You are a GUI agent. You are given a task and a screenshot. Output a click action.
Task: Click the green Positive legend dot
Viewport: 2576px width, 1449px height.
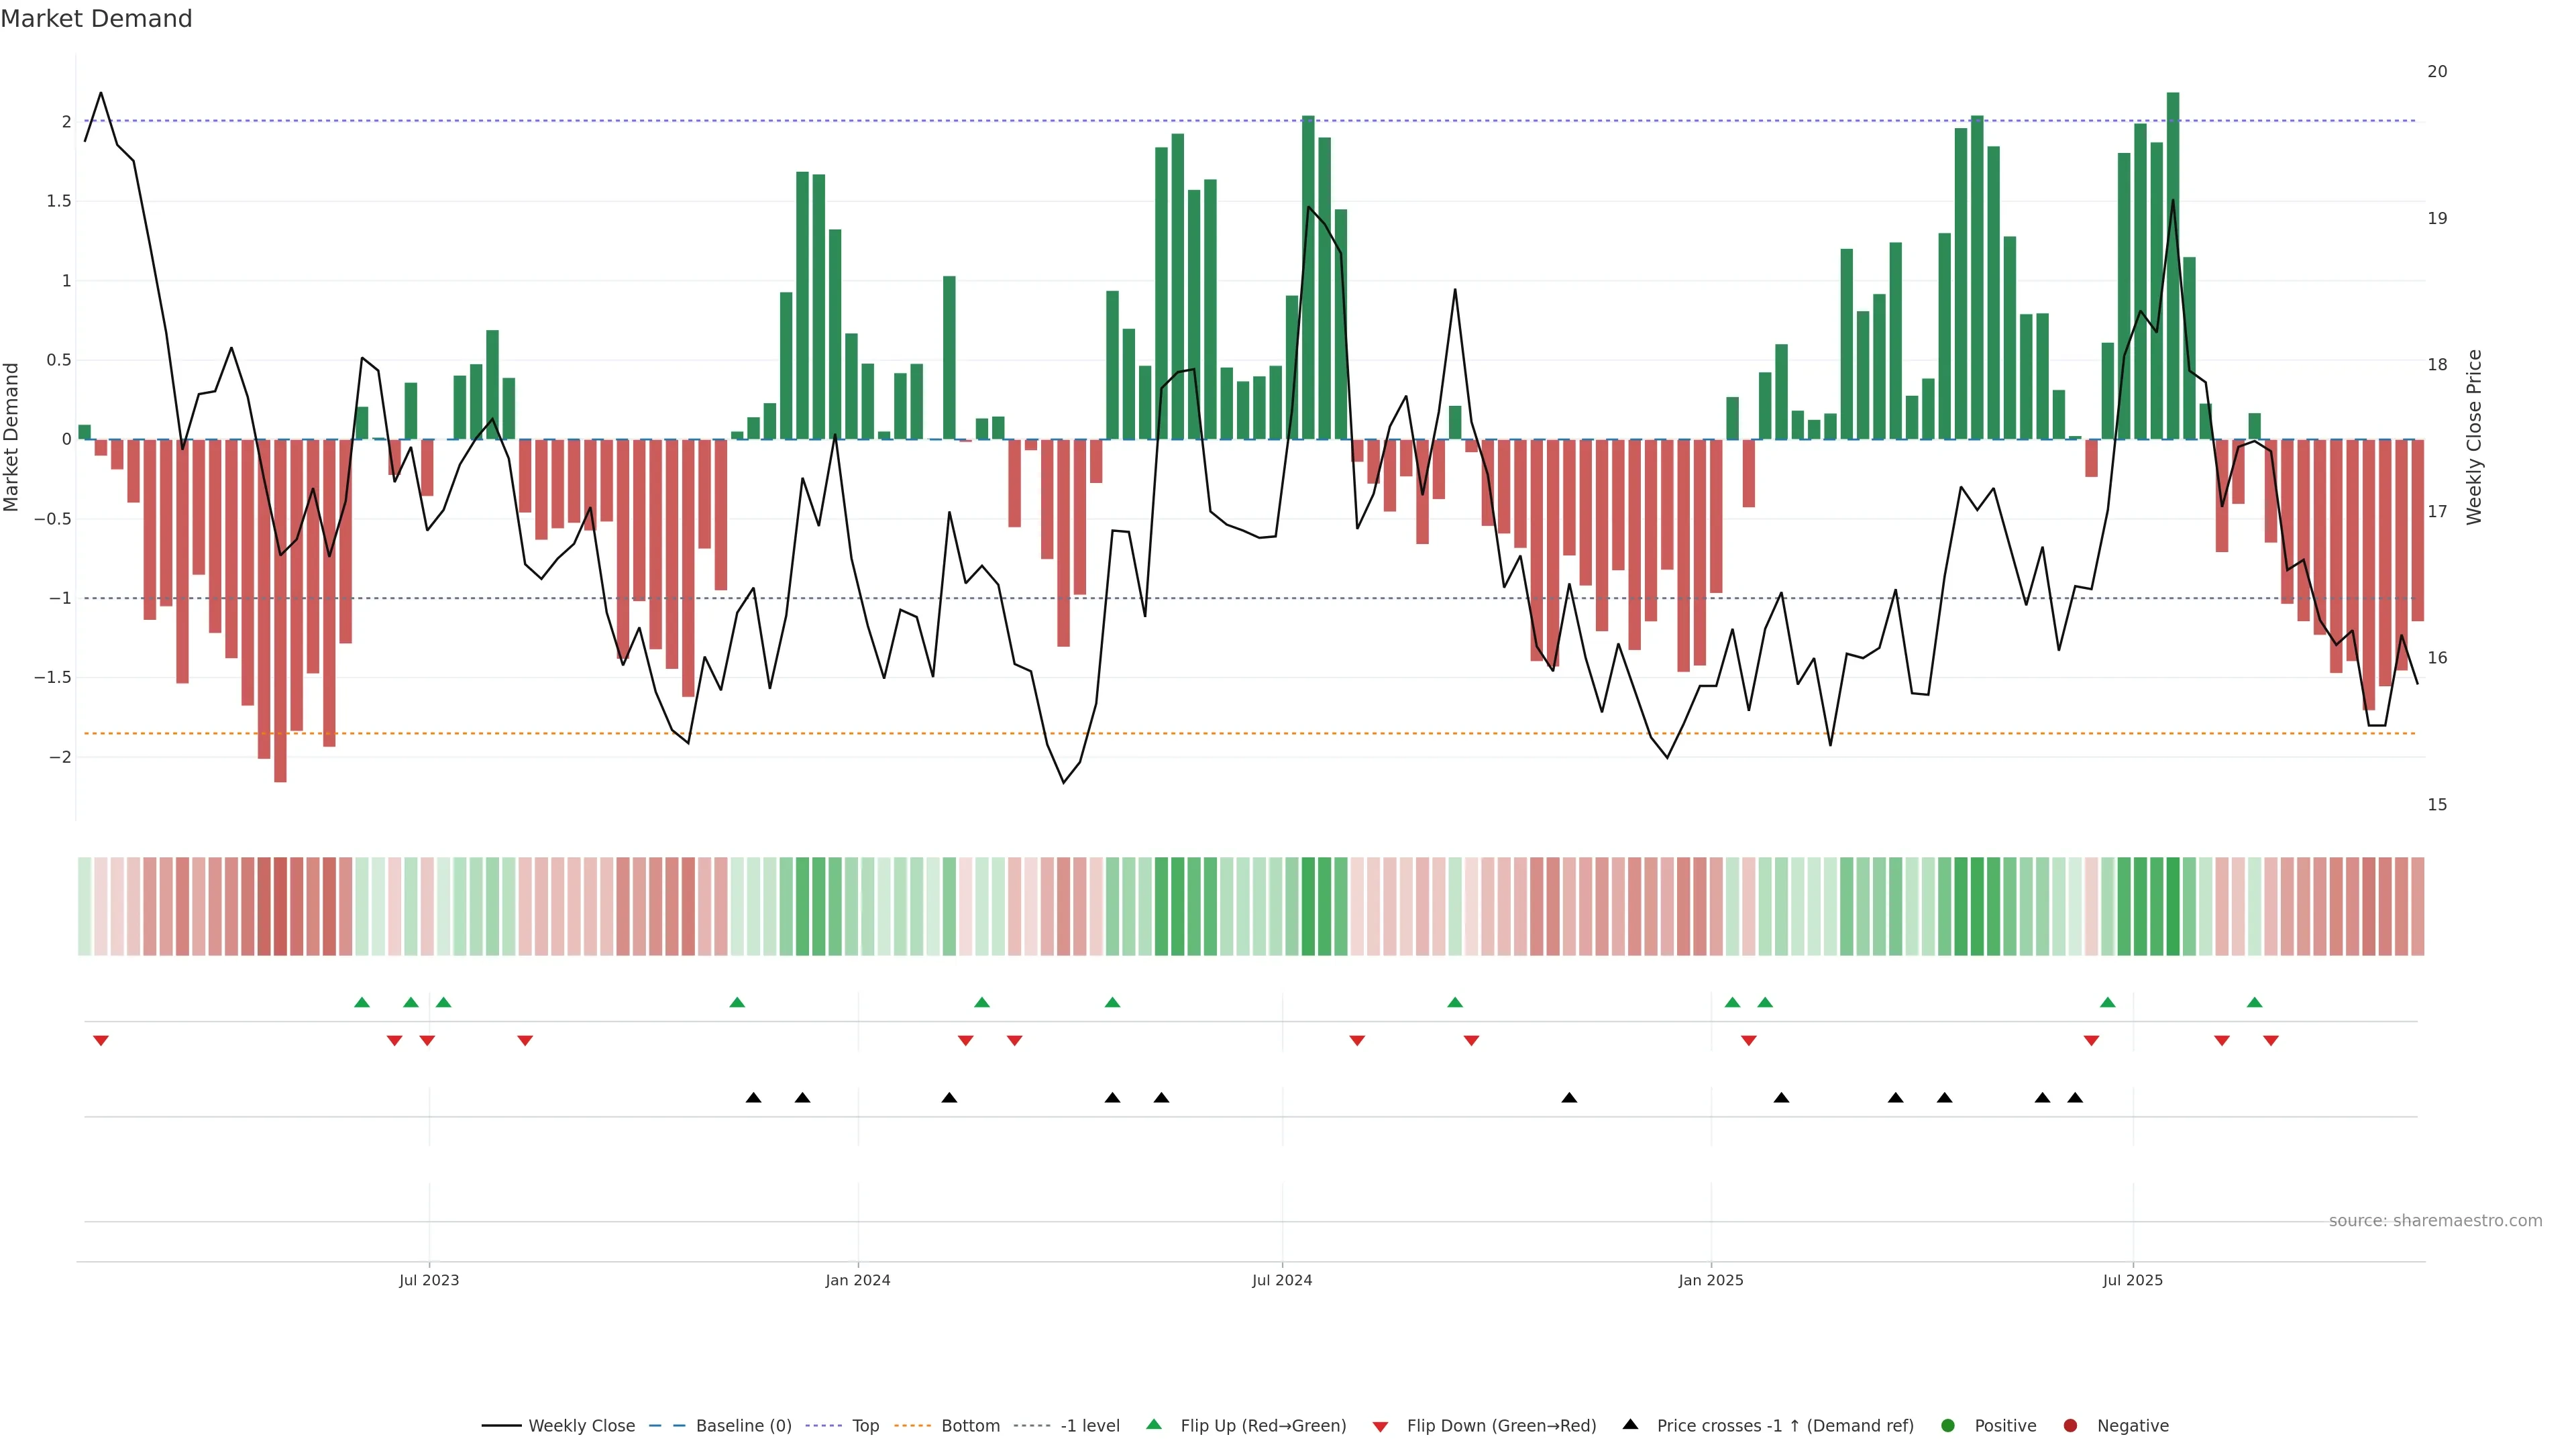(1947, 1425)
